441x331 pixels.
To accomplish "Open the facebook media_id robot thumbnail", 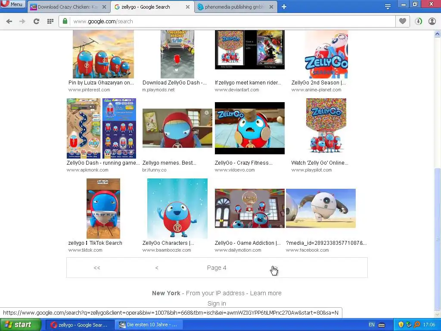I will click(320, 208).
